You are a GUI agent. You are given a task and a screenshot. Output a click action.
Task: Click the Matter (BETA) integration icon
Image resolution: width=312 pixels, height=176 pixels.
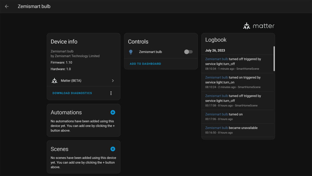[x=54, y=81]
